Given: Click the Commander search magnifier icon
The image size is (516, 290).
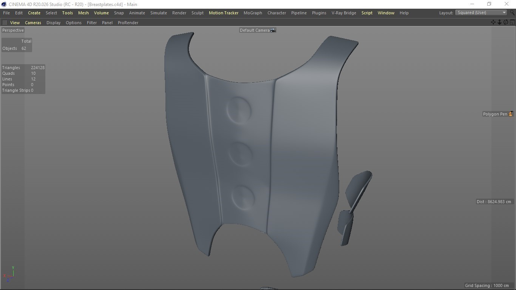Looking at the screenshot, I should pyautogui.click(x=512, y=12).
